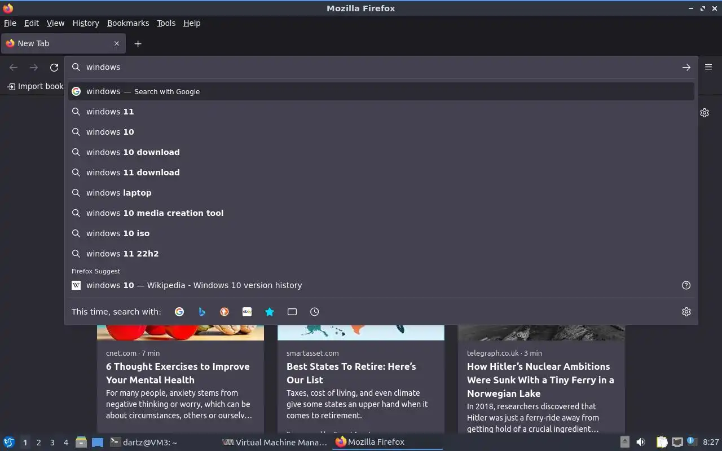The image size is (722, 451).
Task: Click the telegraph.co.uk article thumbnail image
Action: click(541, 333)
